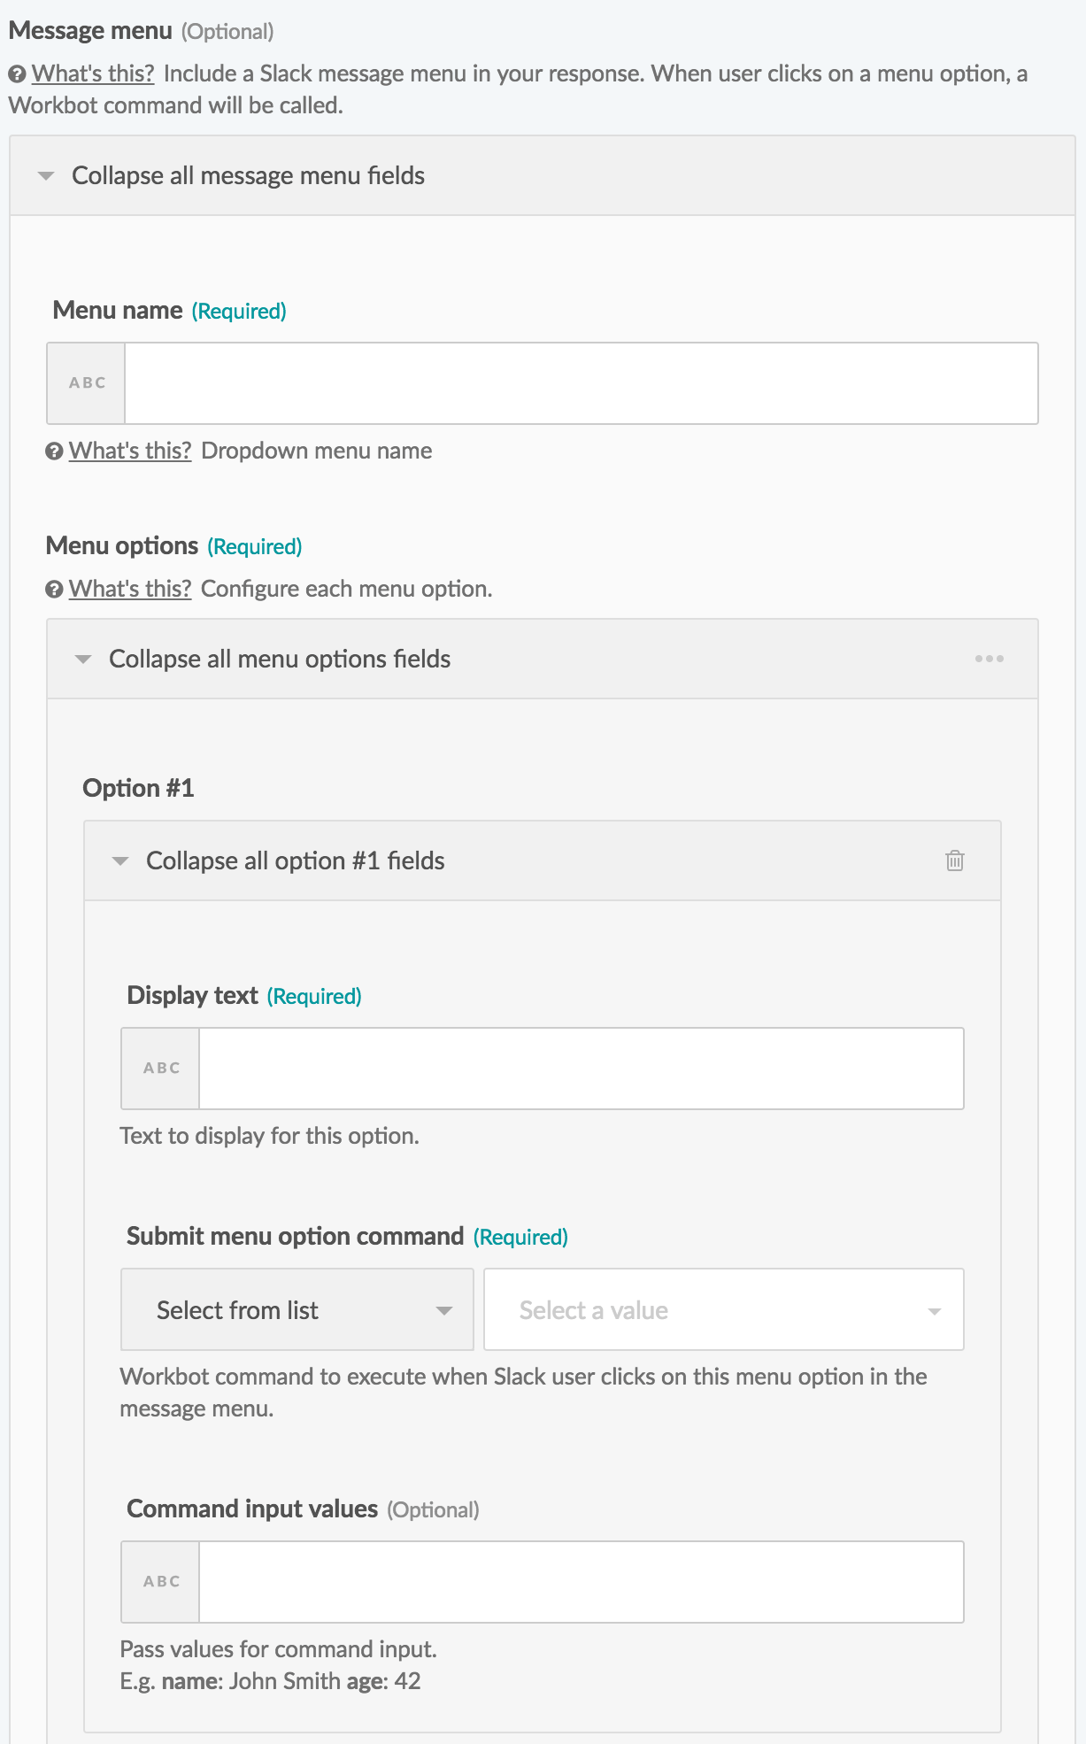Focus the Menu name text field
This screenshot has width=1086, height=1744.
581,383
